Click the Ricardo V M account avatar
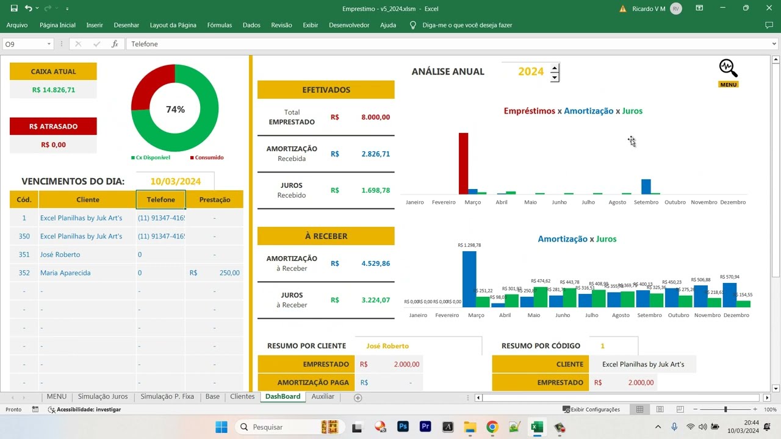The height and width of the screenshot is (439, 781). tap(675, 9)
